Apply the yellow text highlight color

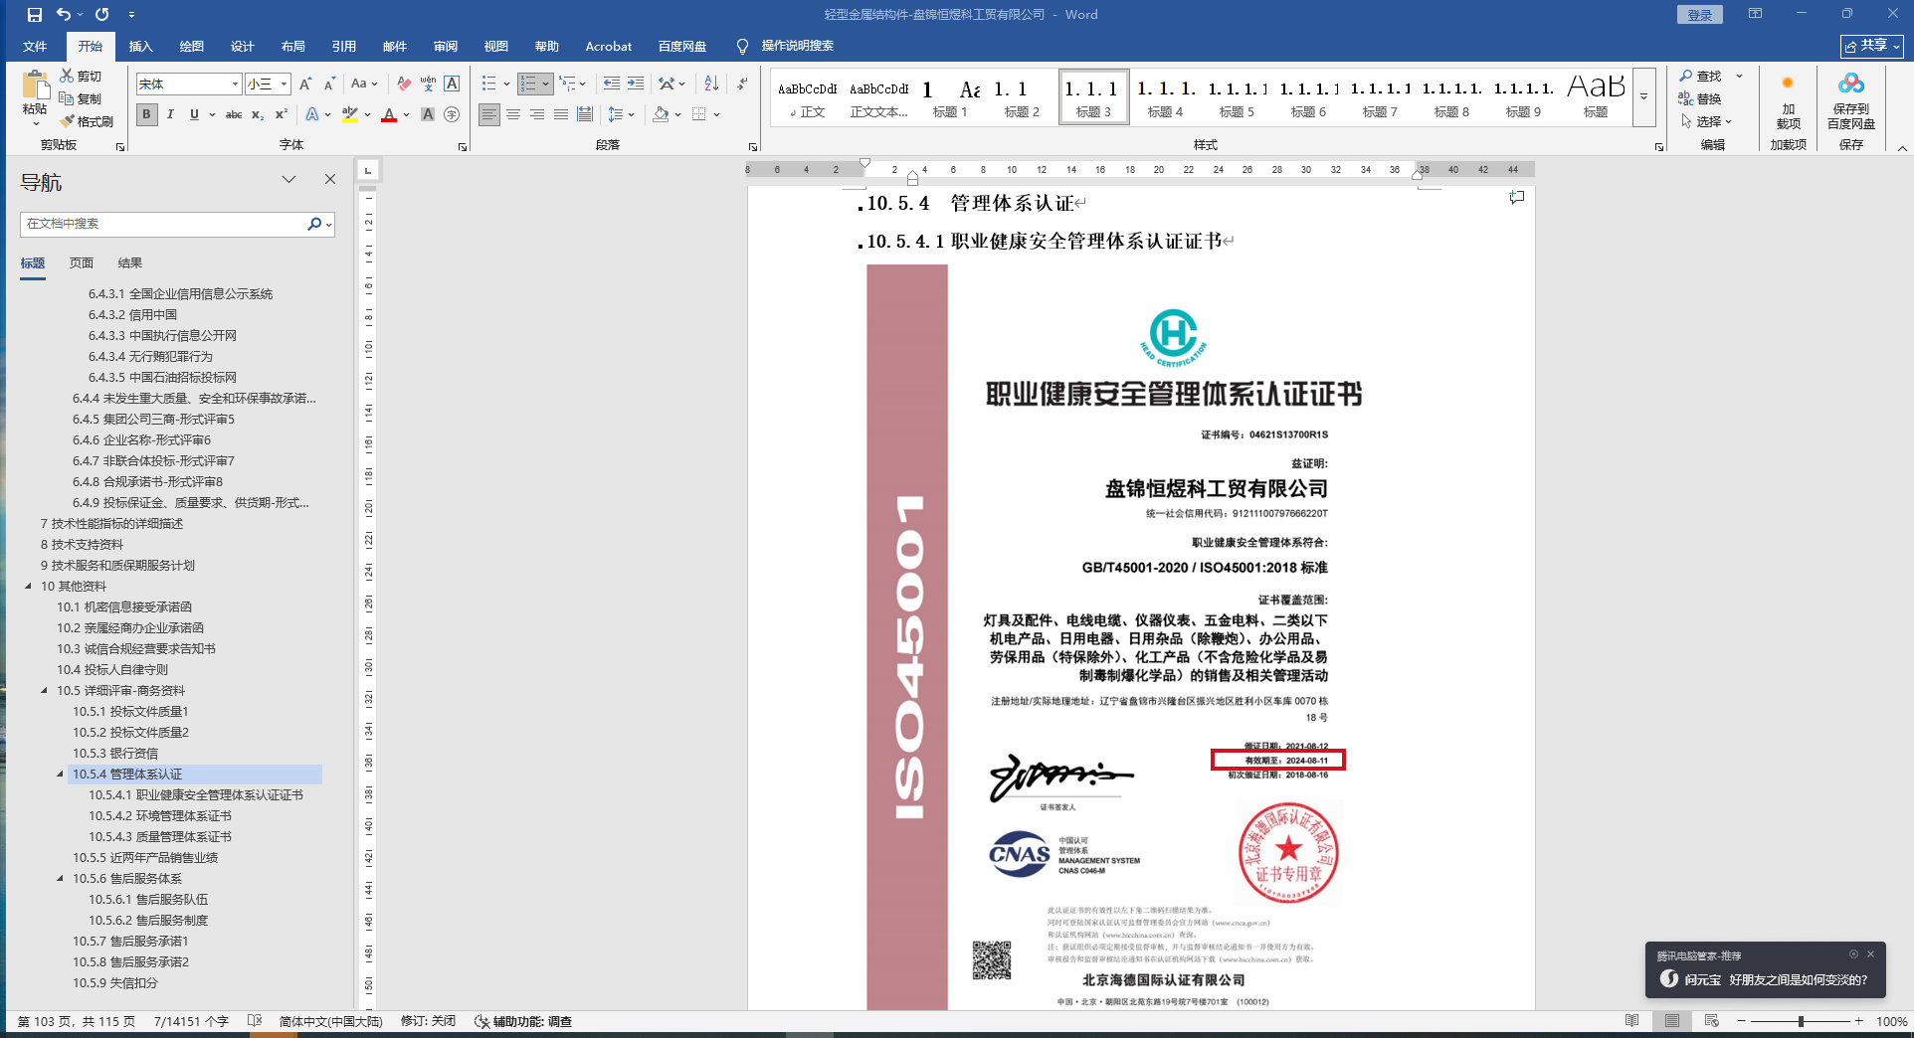[349, 114]
